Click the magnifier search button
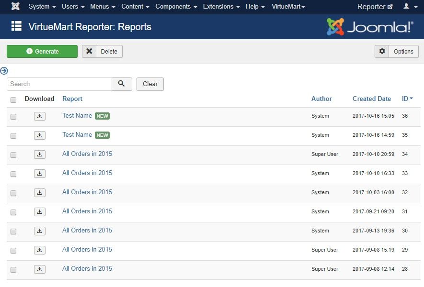This screenshot has width=424, height=287. click(122, 84)
